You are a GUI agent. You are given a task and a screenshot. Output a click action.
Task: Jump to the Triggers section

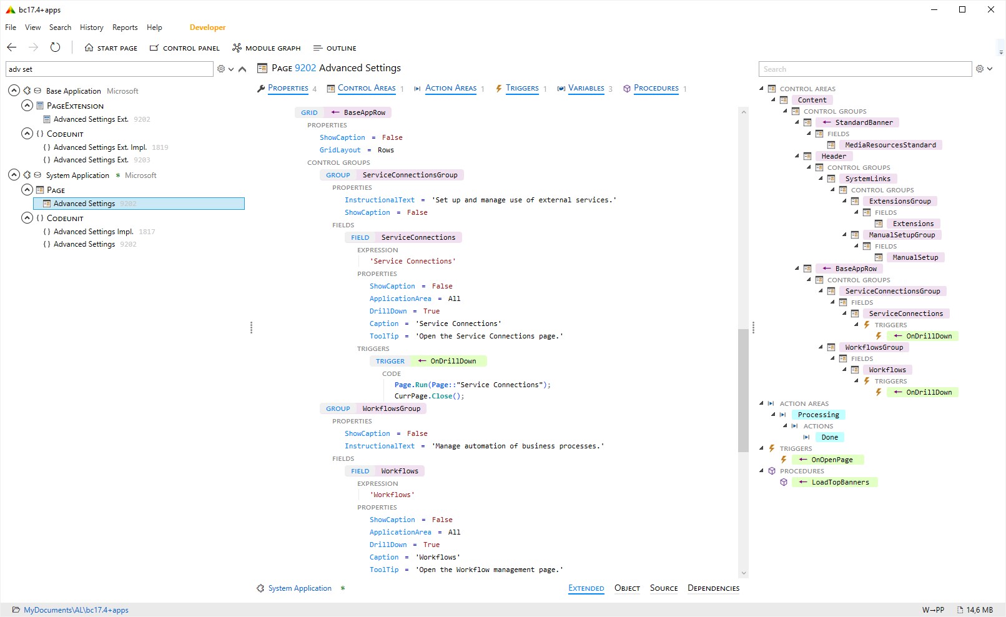tap(522, 88)
